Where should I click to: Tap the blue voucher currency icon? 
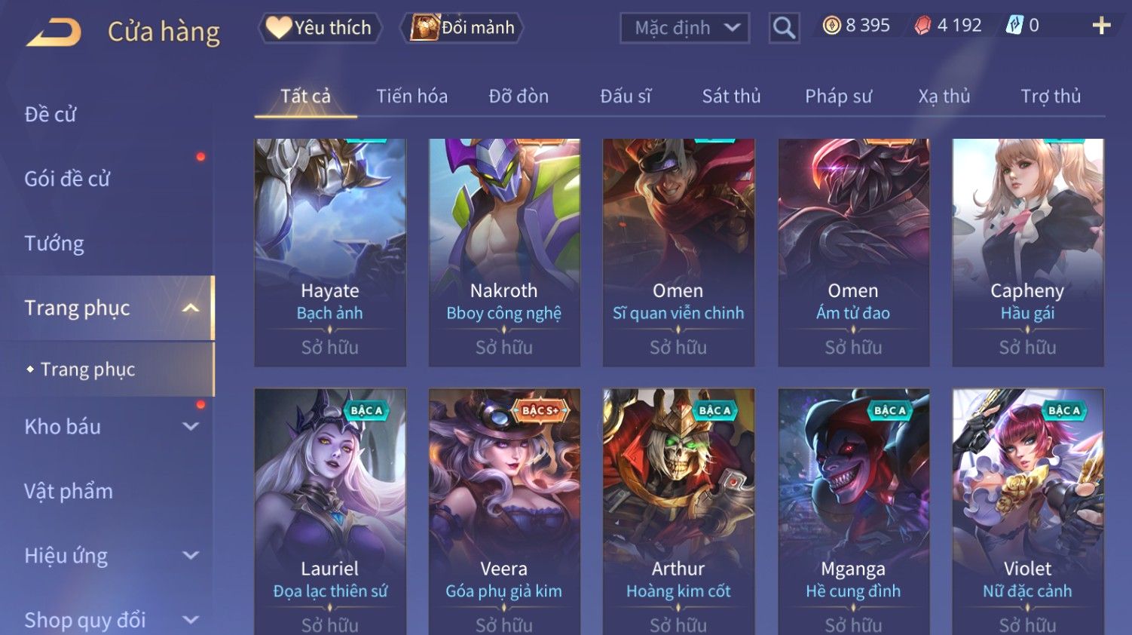tap(1014, 26)
